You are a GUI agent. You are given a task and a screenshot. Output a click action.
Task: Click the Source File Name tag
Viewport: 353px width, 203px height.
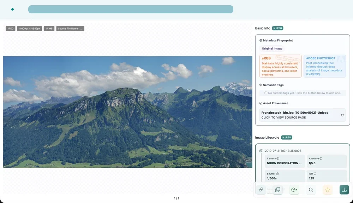[x=70, y=28]
